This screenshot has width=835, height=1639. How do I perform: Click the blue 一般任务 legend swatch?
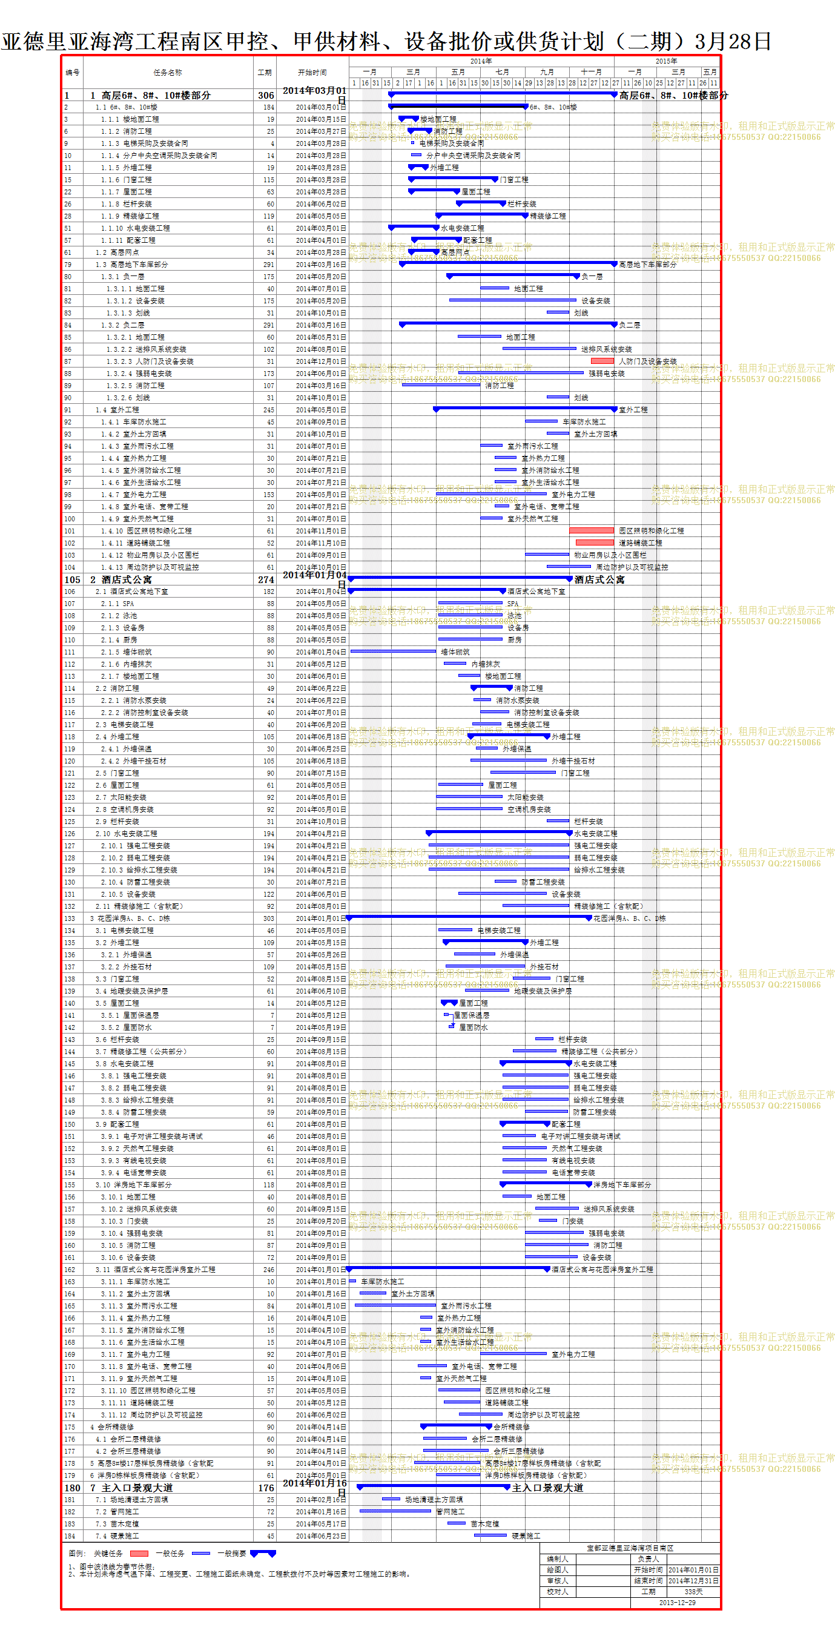(200, 1554)
